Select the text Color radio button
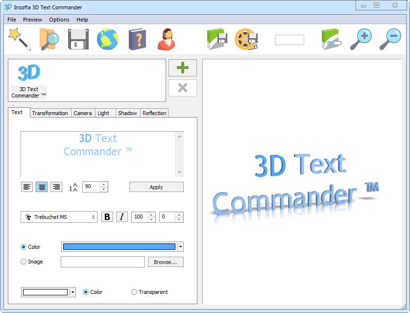Screen dimensions: 410x313 24,247
